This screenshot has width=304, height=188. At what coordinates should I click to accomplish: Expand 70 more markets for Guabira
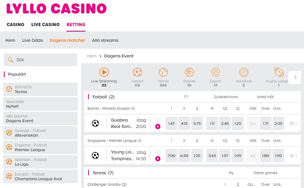[x=293, y=123]
